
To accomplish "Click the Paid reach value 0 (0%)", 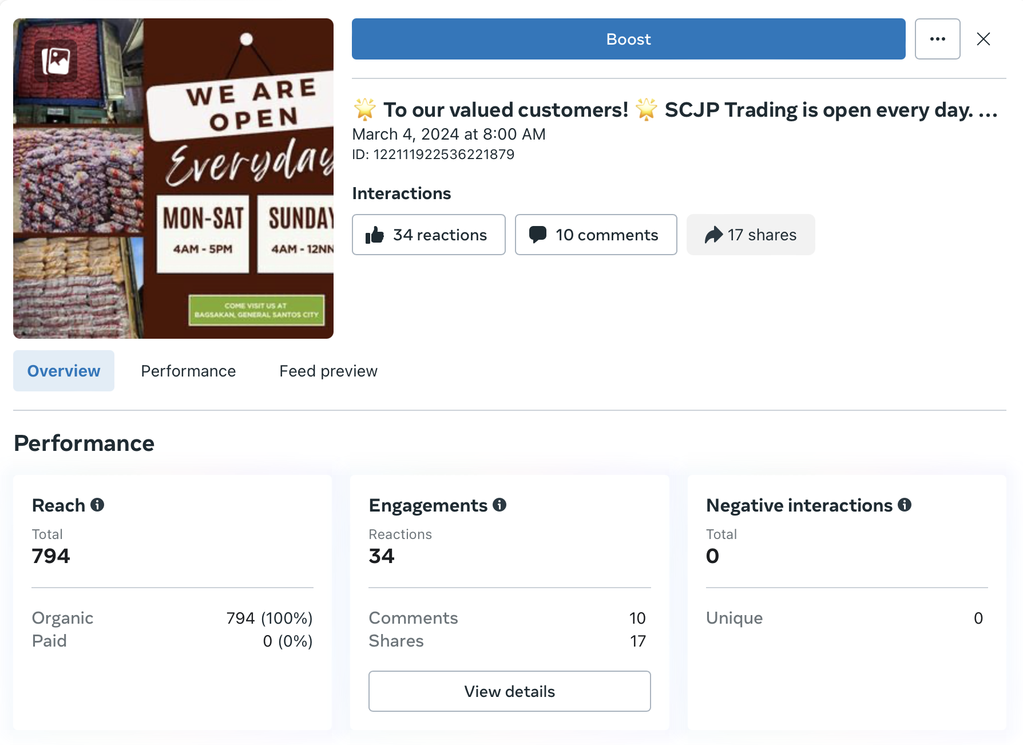I will (x=288, y=641).
